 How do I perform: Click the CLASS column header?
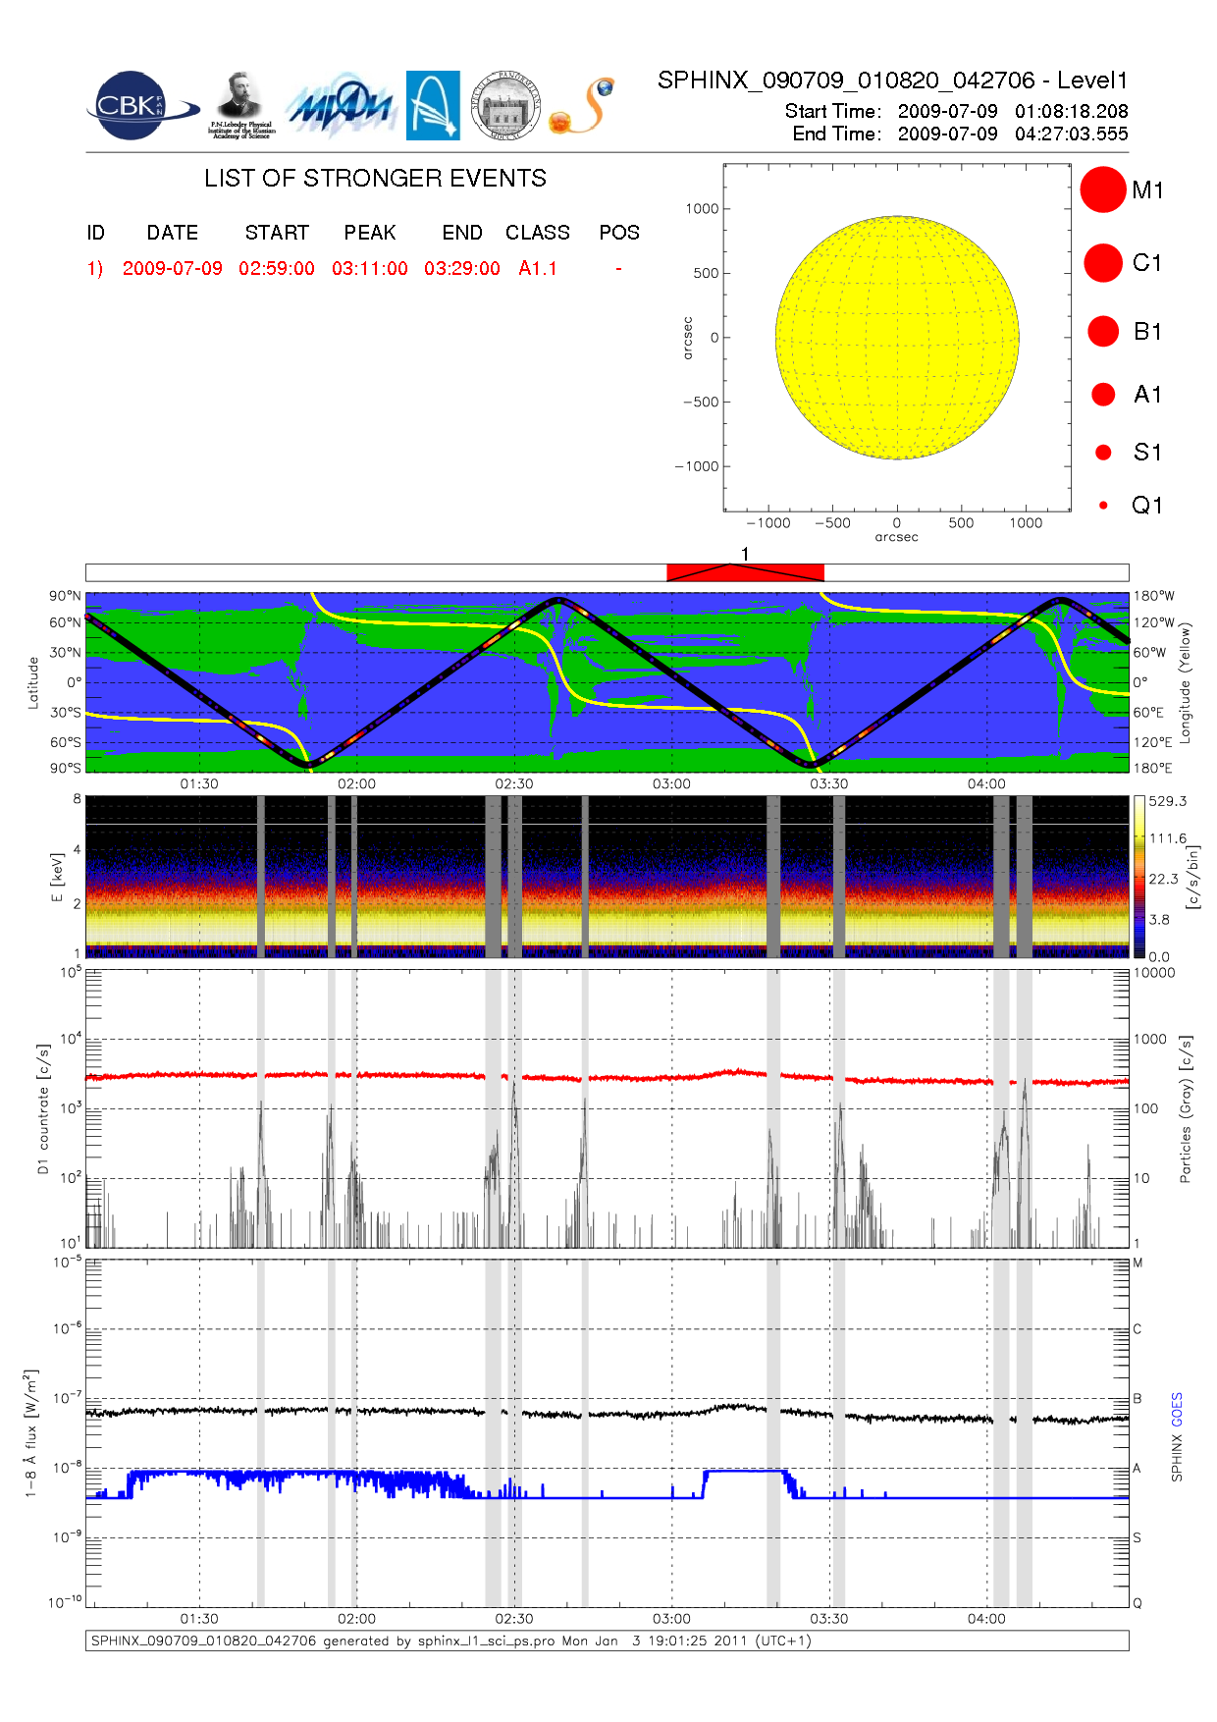(x=538, y=233)
